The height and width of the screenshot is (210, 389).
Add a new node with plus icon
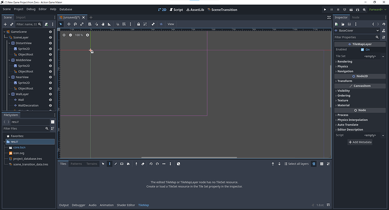click(5, 24)
